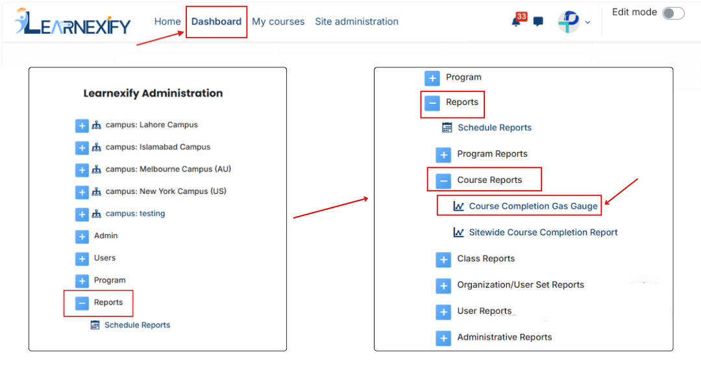This screenshot has height=367, width=701.
Task: Open Schedule Reports link in left panel
Action: (x=137, y=325)
